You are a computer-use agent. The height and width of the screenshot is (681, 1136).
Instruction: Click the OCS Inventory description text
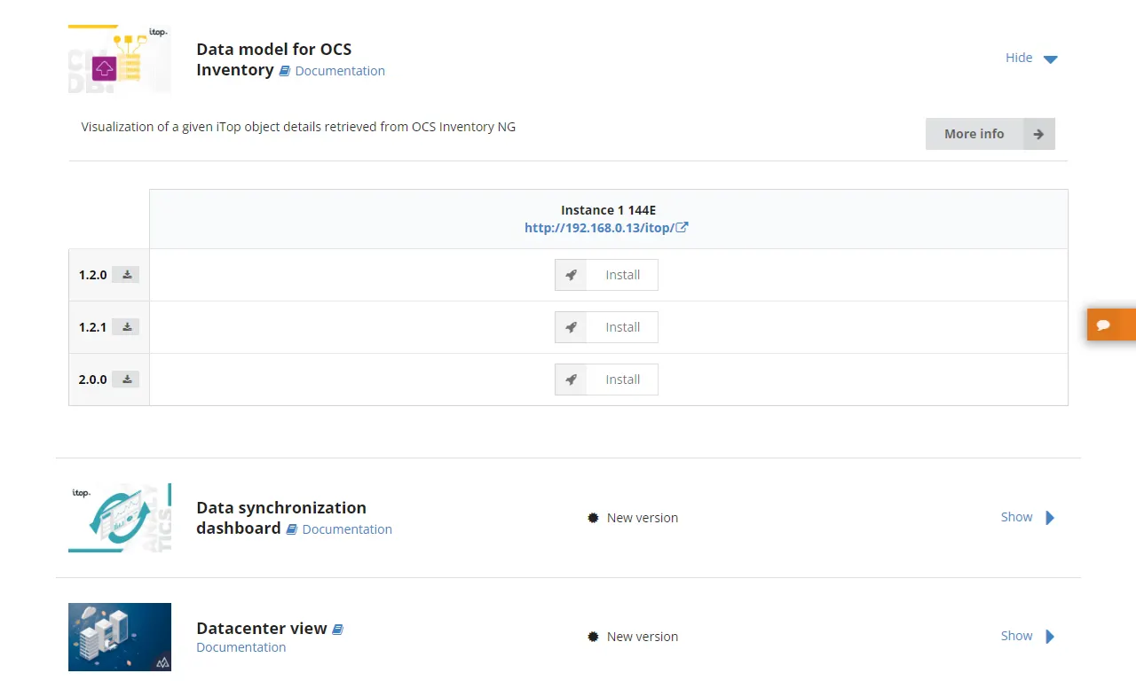point(298,127)
